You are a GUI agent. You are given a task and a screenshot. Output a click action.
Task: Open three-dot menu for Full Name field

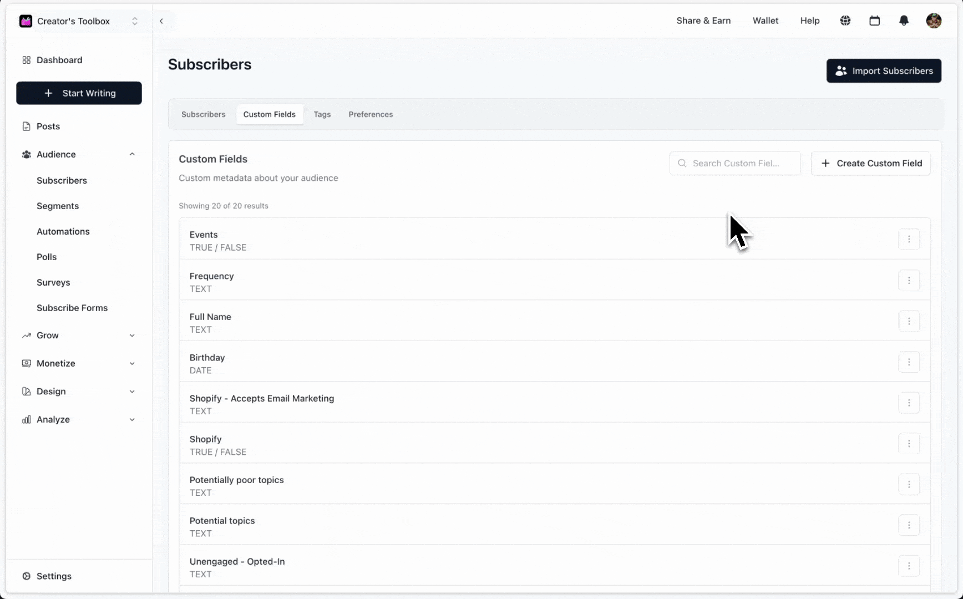point(909,321)
